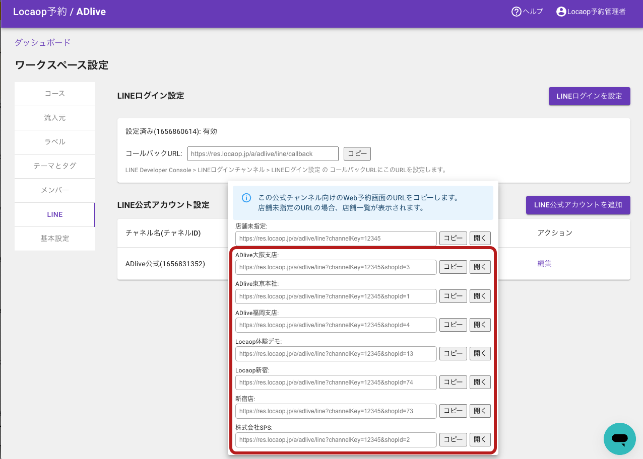Click the 店舗未指定 URL field
This screenshot has height=459, width=643.
336,239
